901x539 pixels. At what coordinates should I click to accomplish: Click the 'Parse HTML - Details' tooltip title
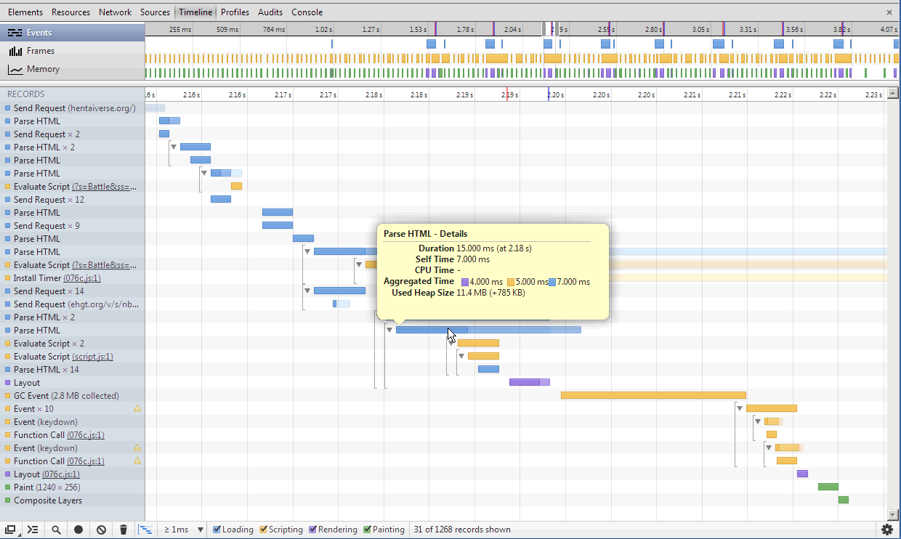[x=426, y=234]
